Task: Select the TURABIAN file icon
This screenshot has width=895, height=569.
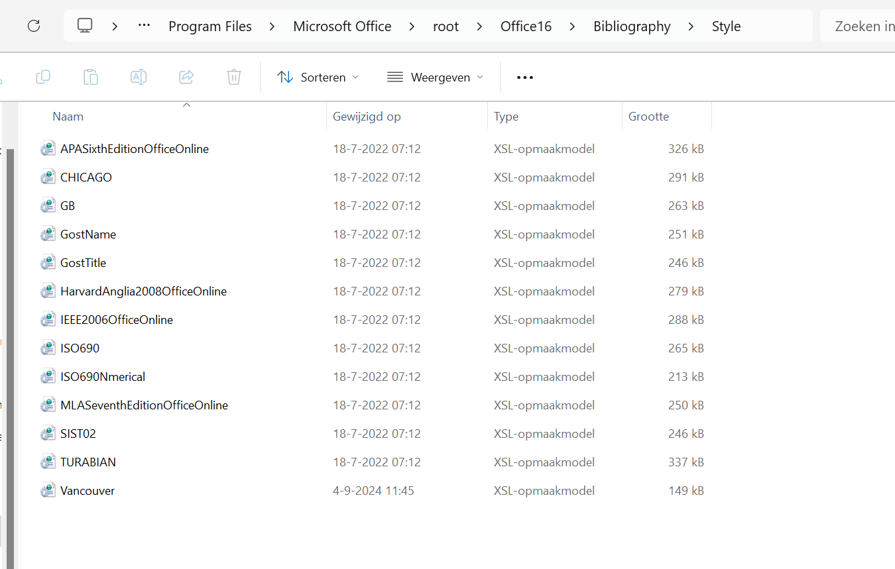Action: point(48,462)
